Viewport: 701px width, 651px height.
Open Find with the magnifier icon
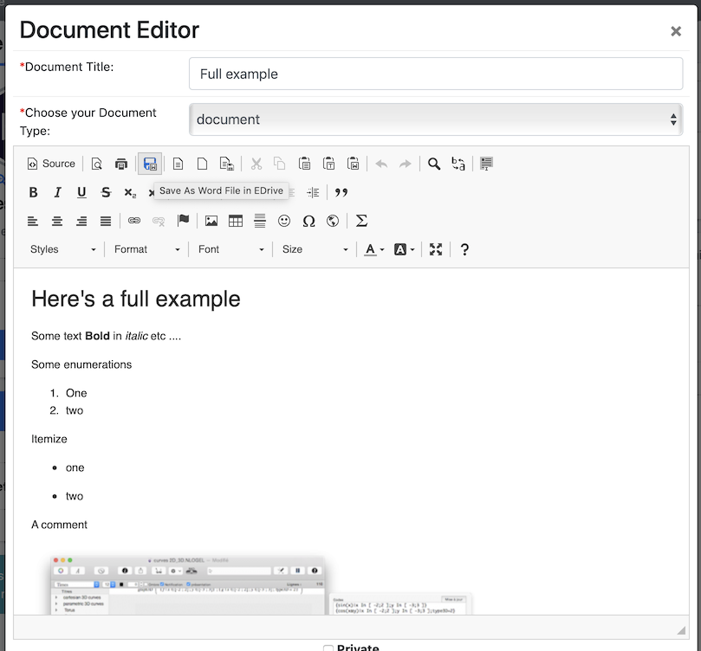click(433, 164)
